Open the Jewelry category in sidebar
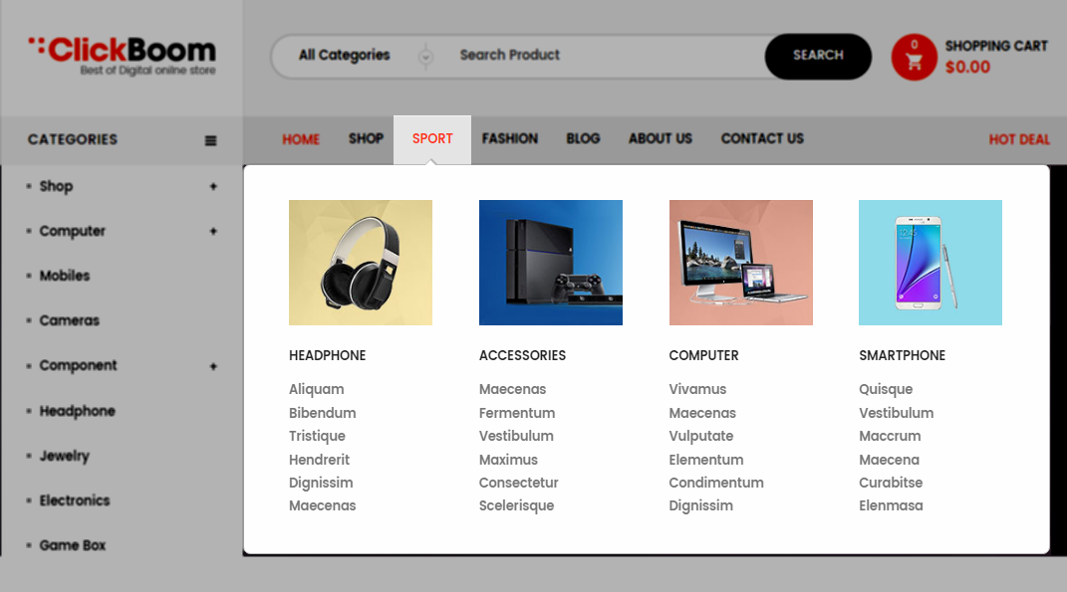 pos(64,456)
